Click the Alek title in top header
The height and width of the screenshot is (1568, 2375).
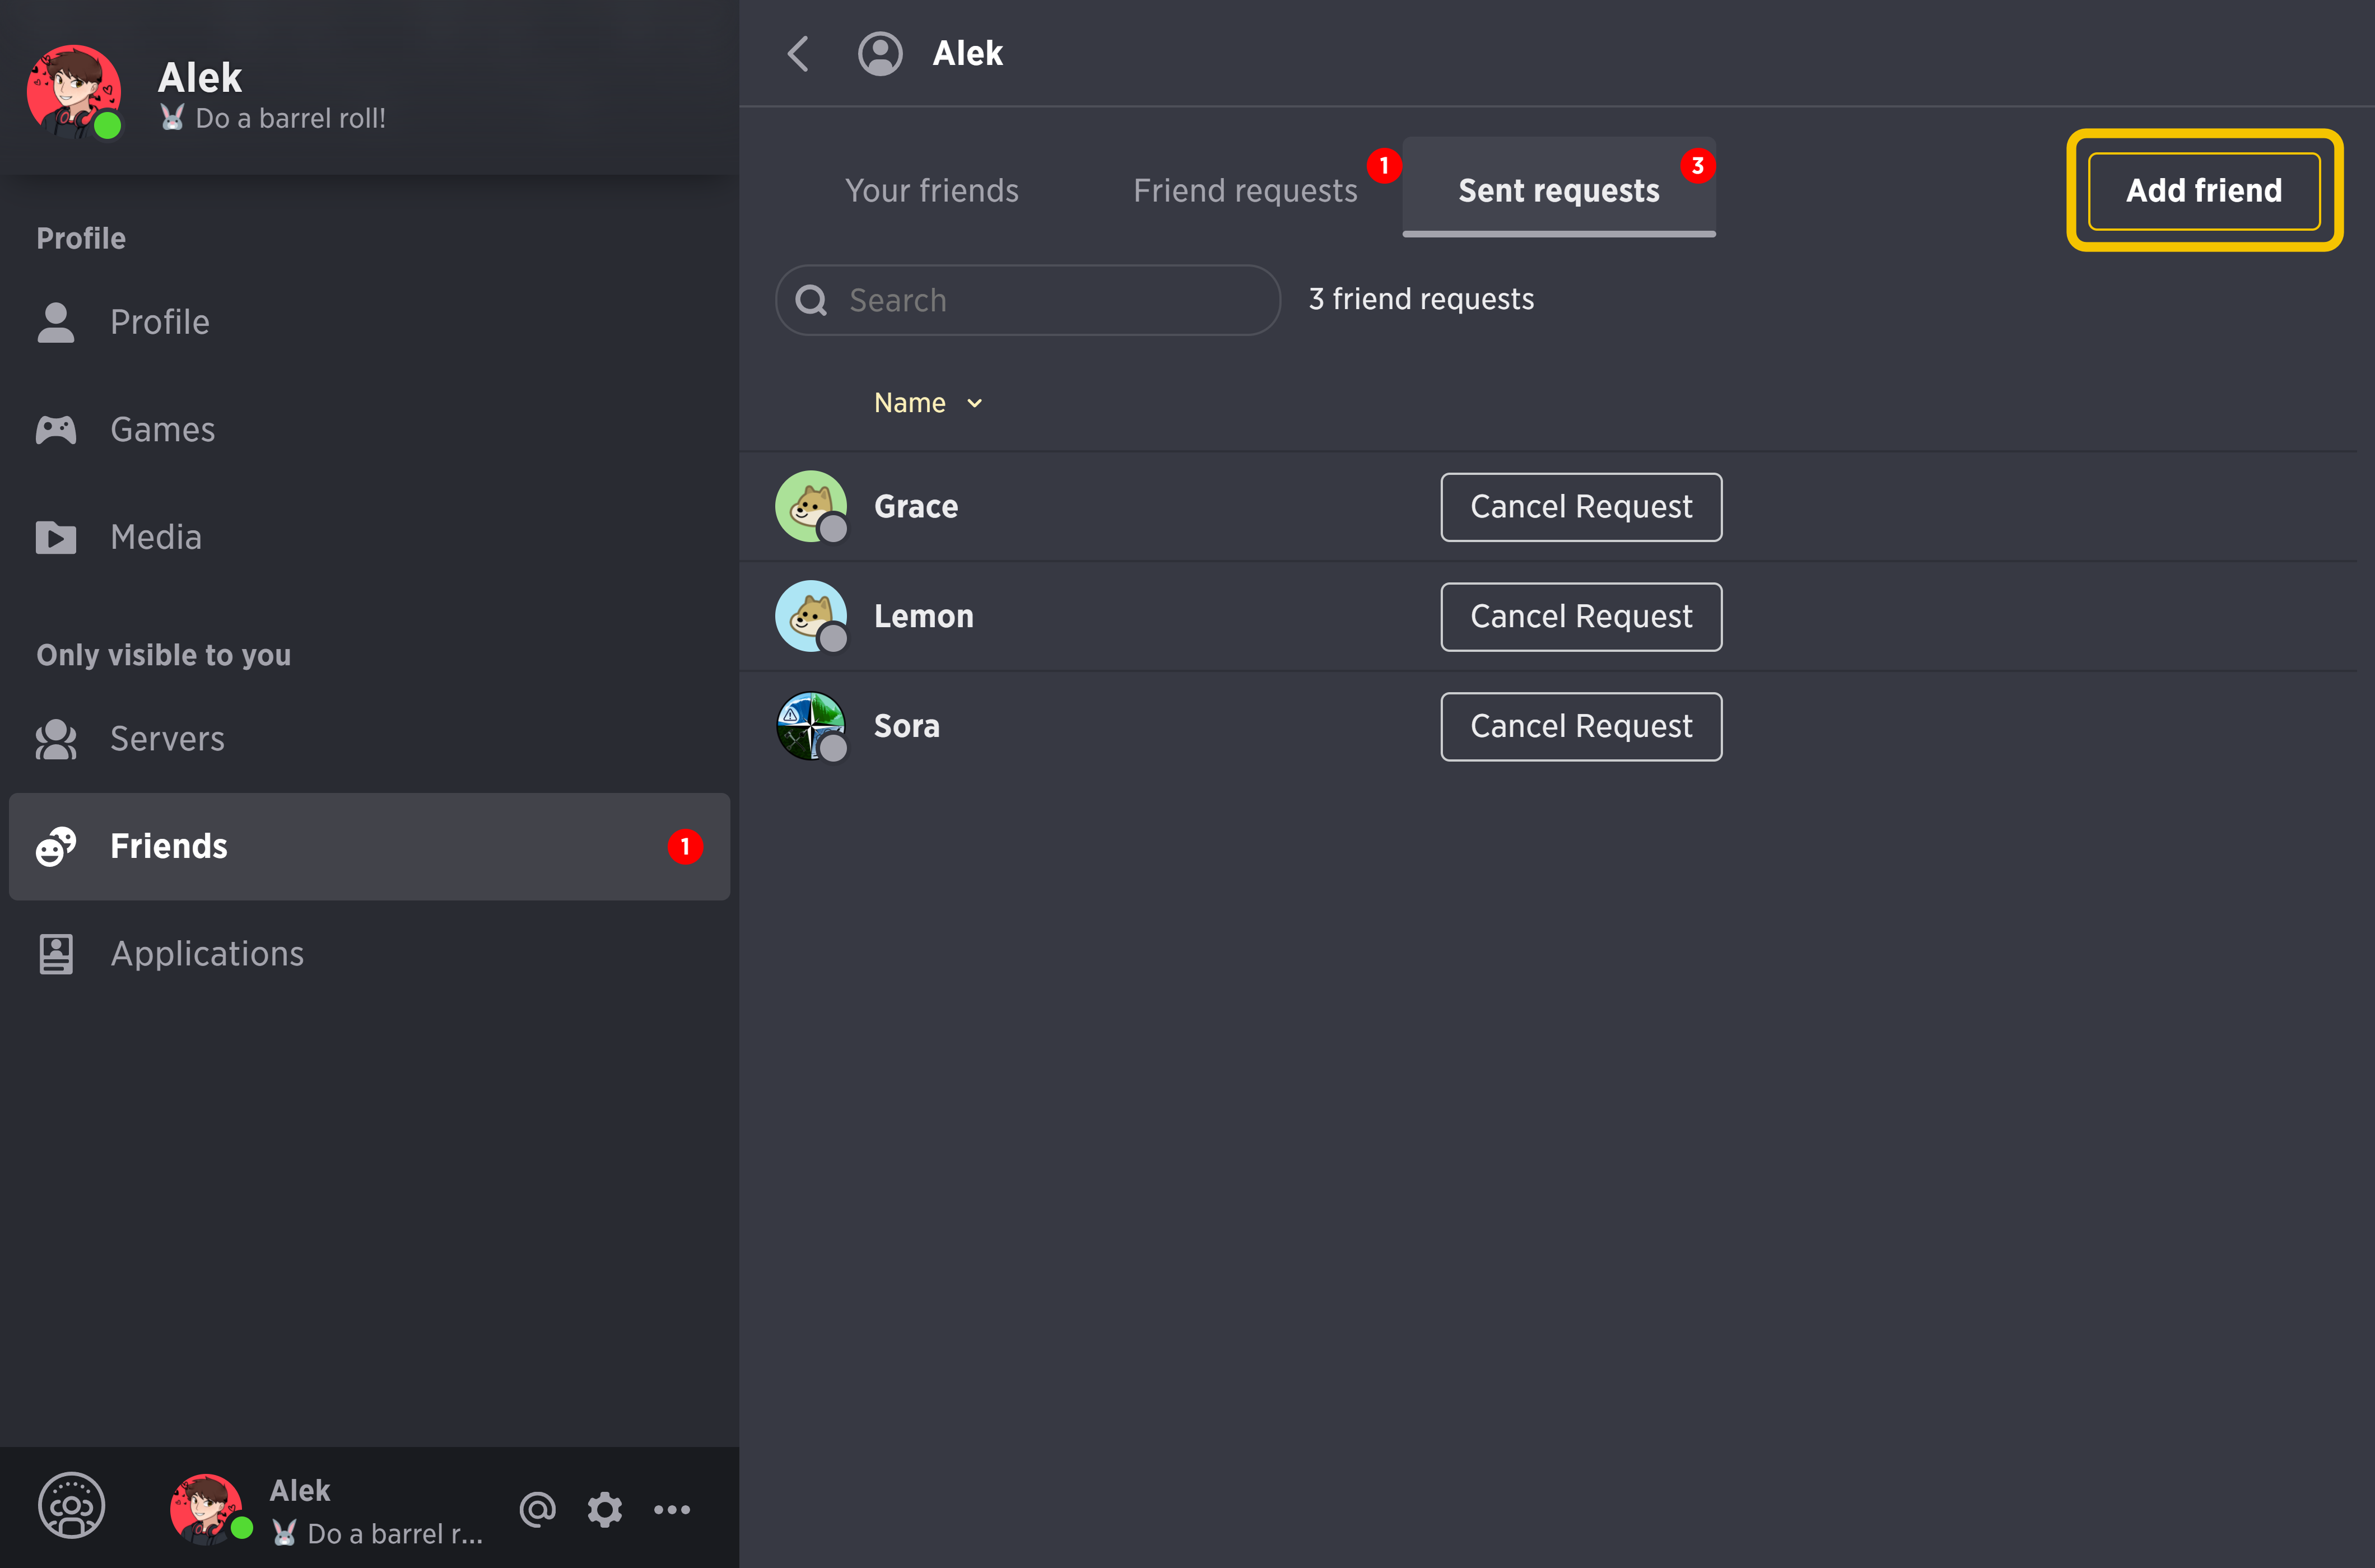(967, 53)
